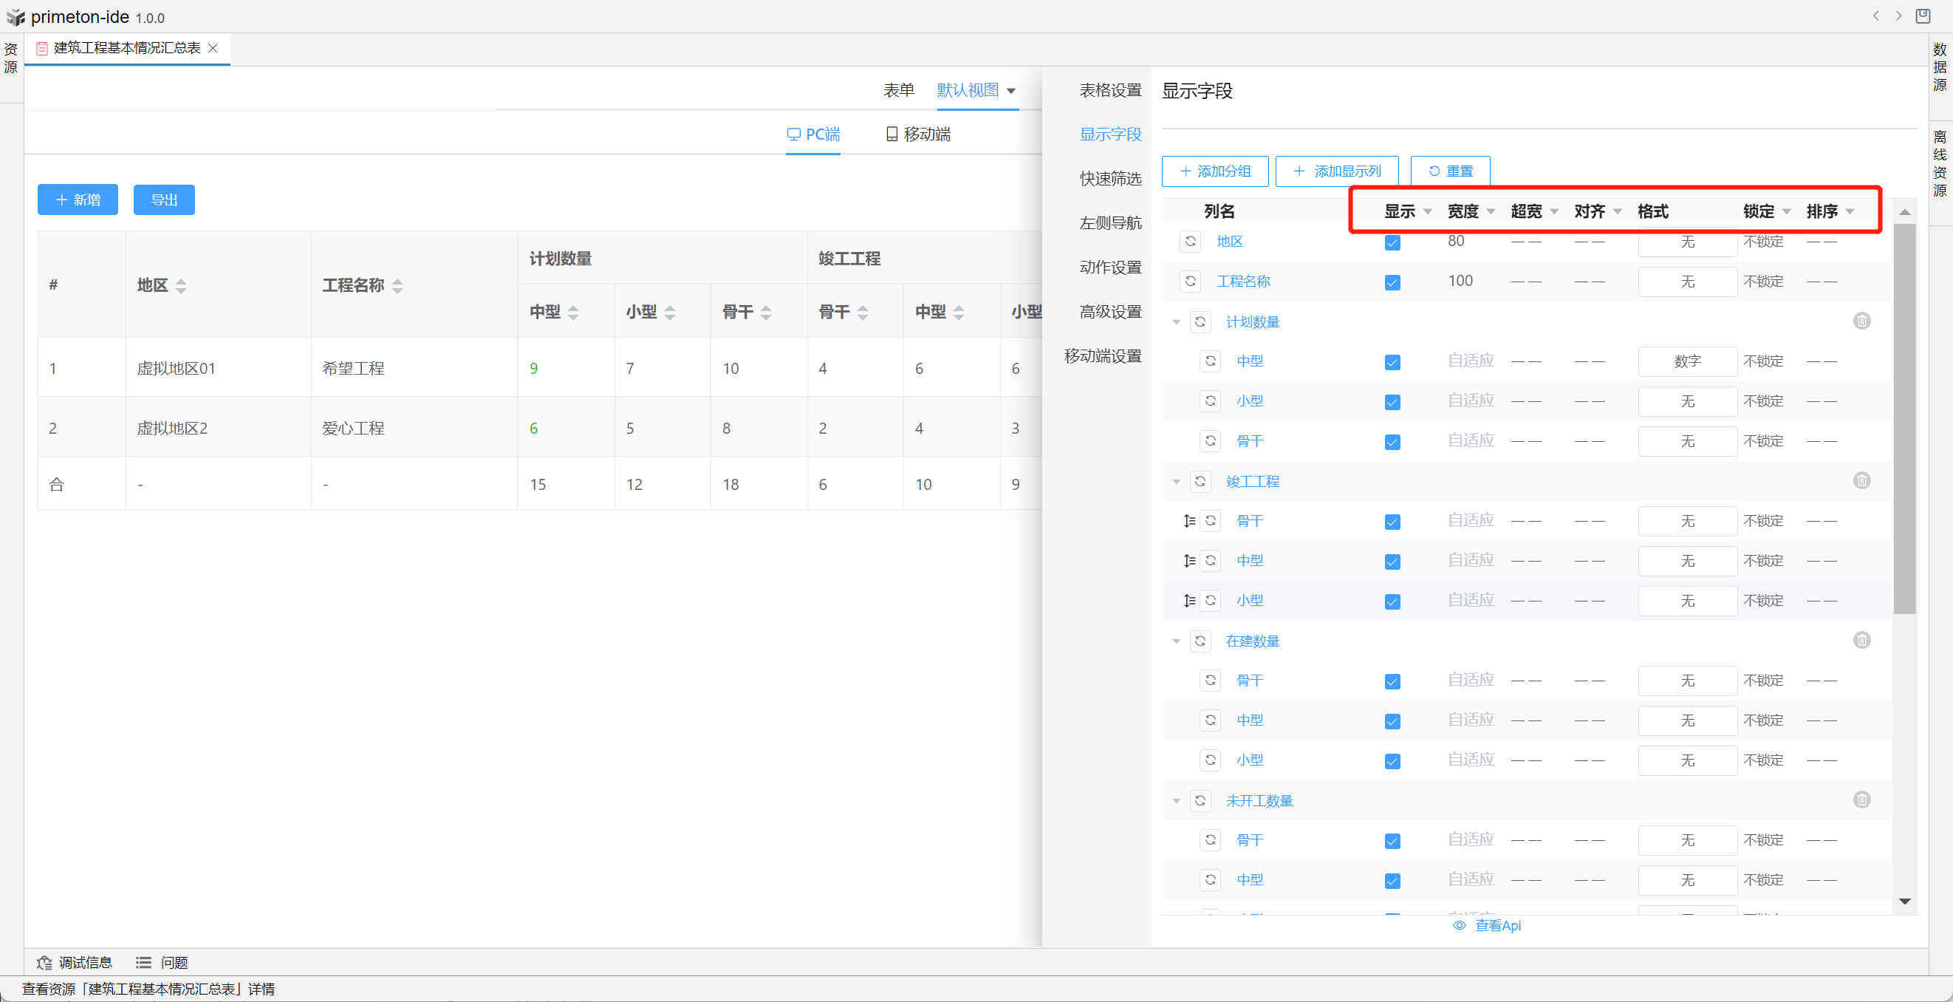The width and height of the screenshot is (1953, 1002).
Task: Click the 查看Api link
Action: pos(1488,925)
